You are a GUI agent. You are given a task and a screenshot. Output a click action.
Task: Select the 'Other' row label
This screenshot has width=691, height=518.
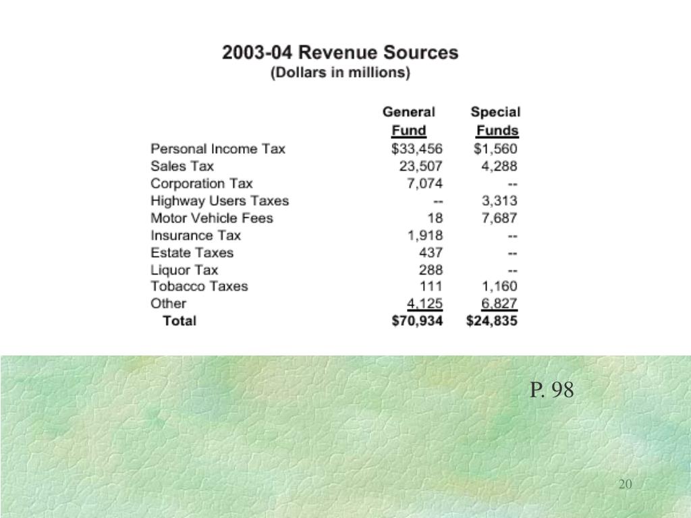click(x=168, y=304)
